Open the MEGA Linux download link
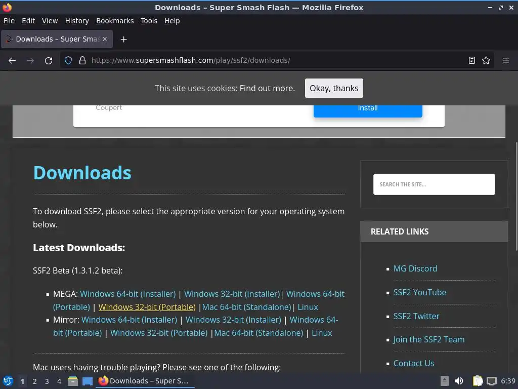 click(x=308, y=307)
